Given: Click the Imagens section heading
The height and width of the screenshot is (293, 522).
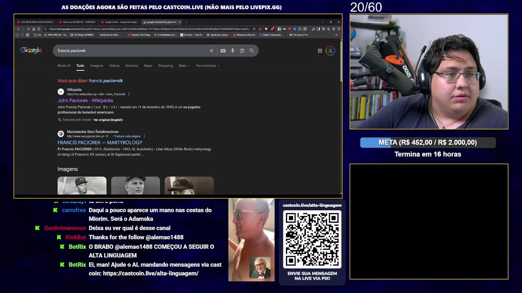Looking at the screenshot, I should pos(68,169).
